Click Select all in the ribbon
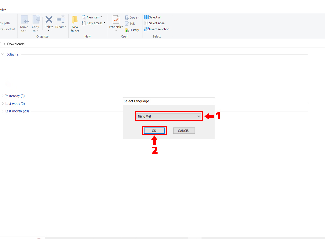 point(153,17)
